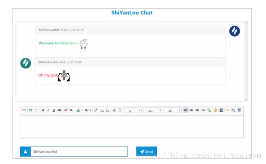Image resolution: width=266 pixels, height=164 pixels.
Task: Toggle strikethrough formatting
Action: tap(59, 110)
